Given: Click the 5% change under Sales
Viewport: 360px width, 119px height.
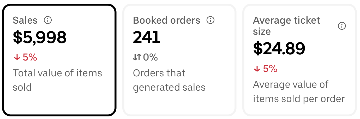Looking at the screenshot, I should (30, 57).
